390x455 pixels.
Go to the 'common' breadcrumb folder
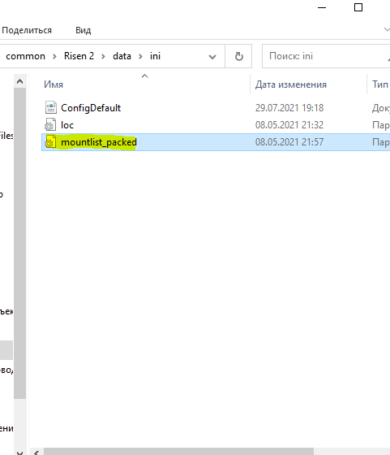(x=25, y=56)
